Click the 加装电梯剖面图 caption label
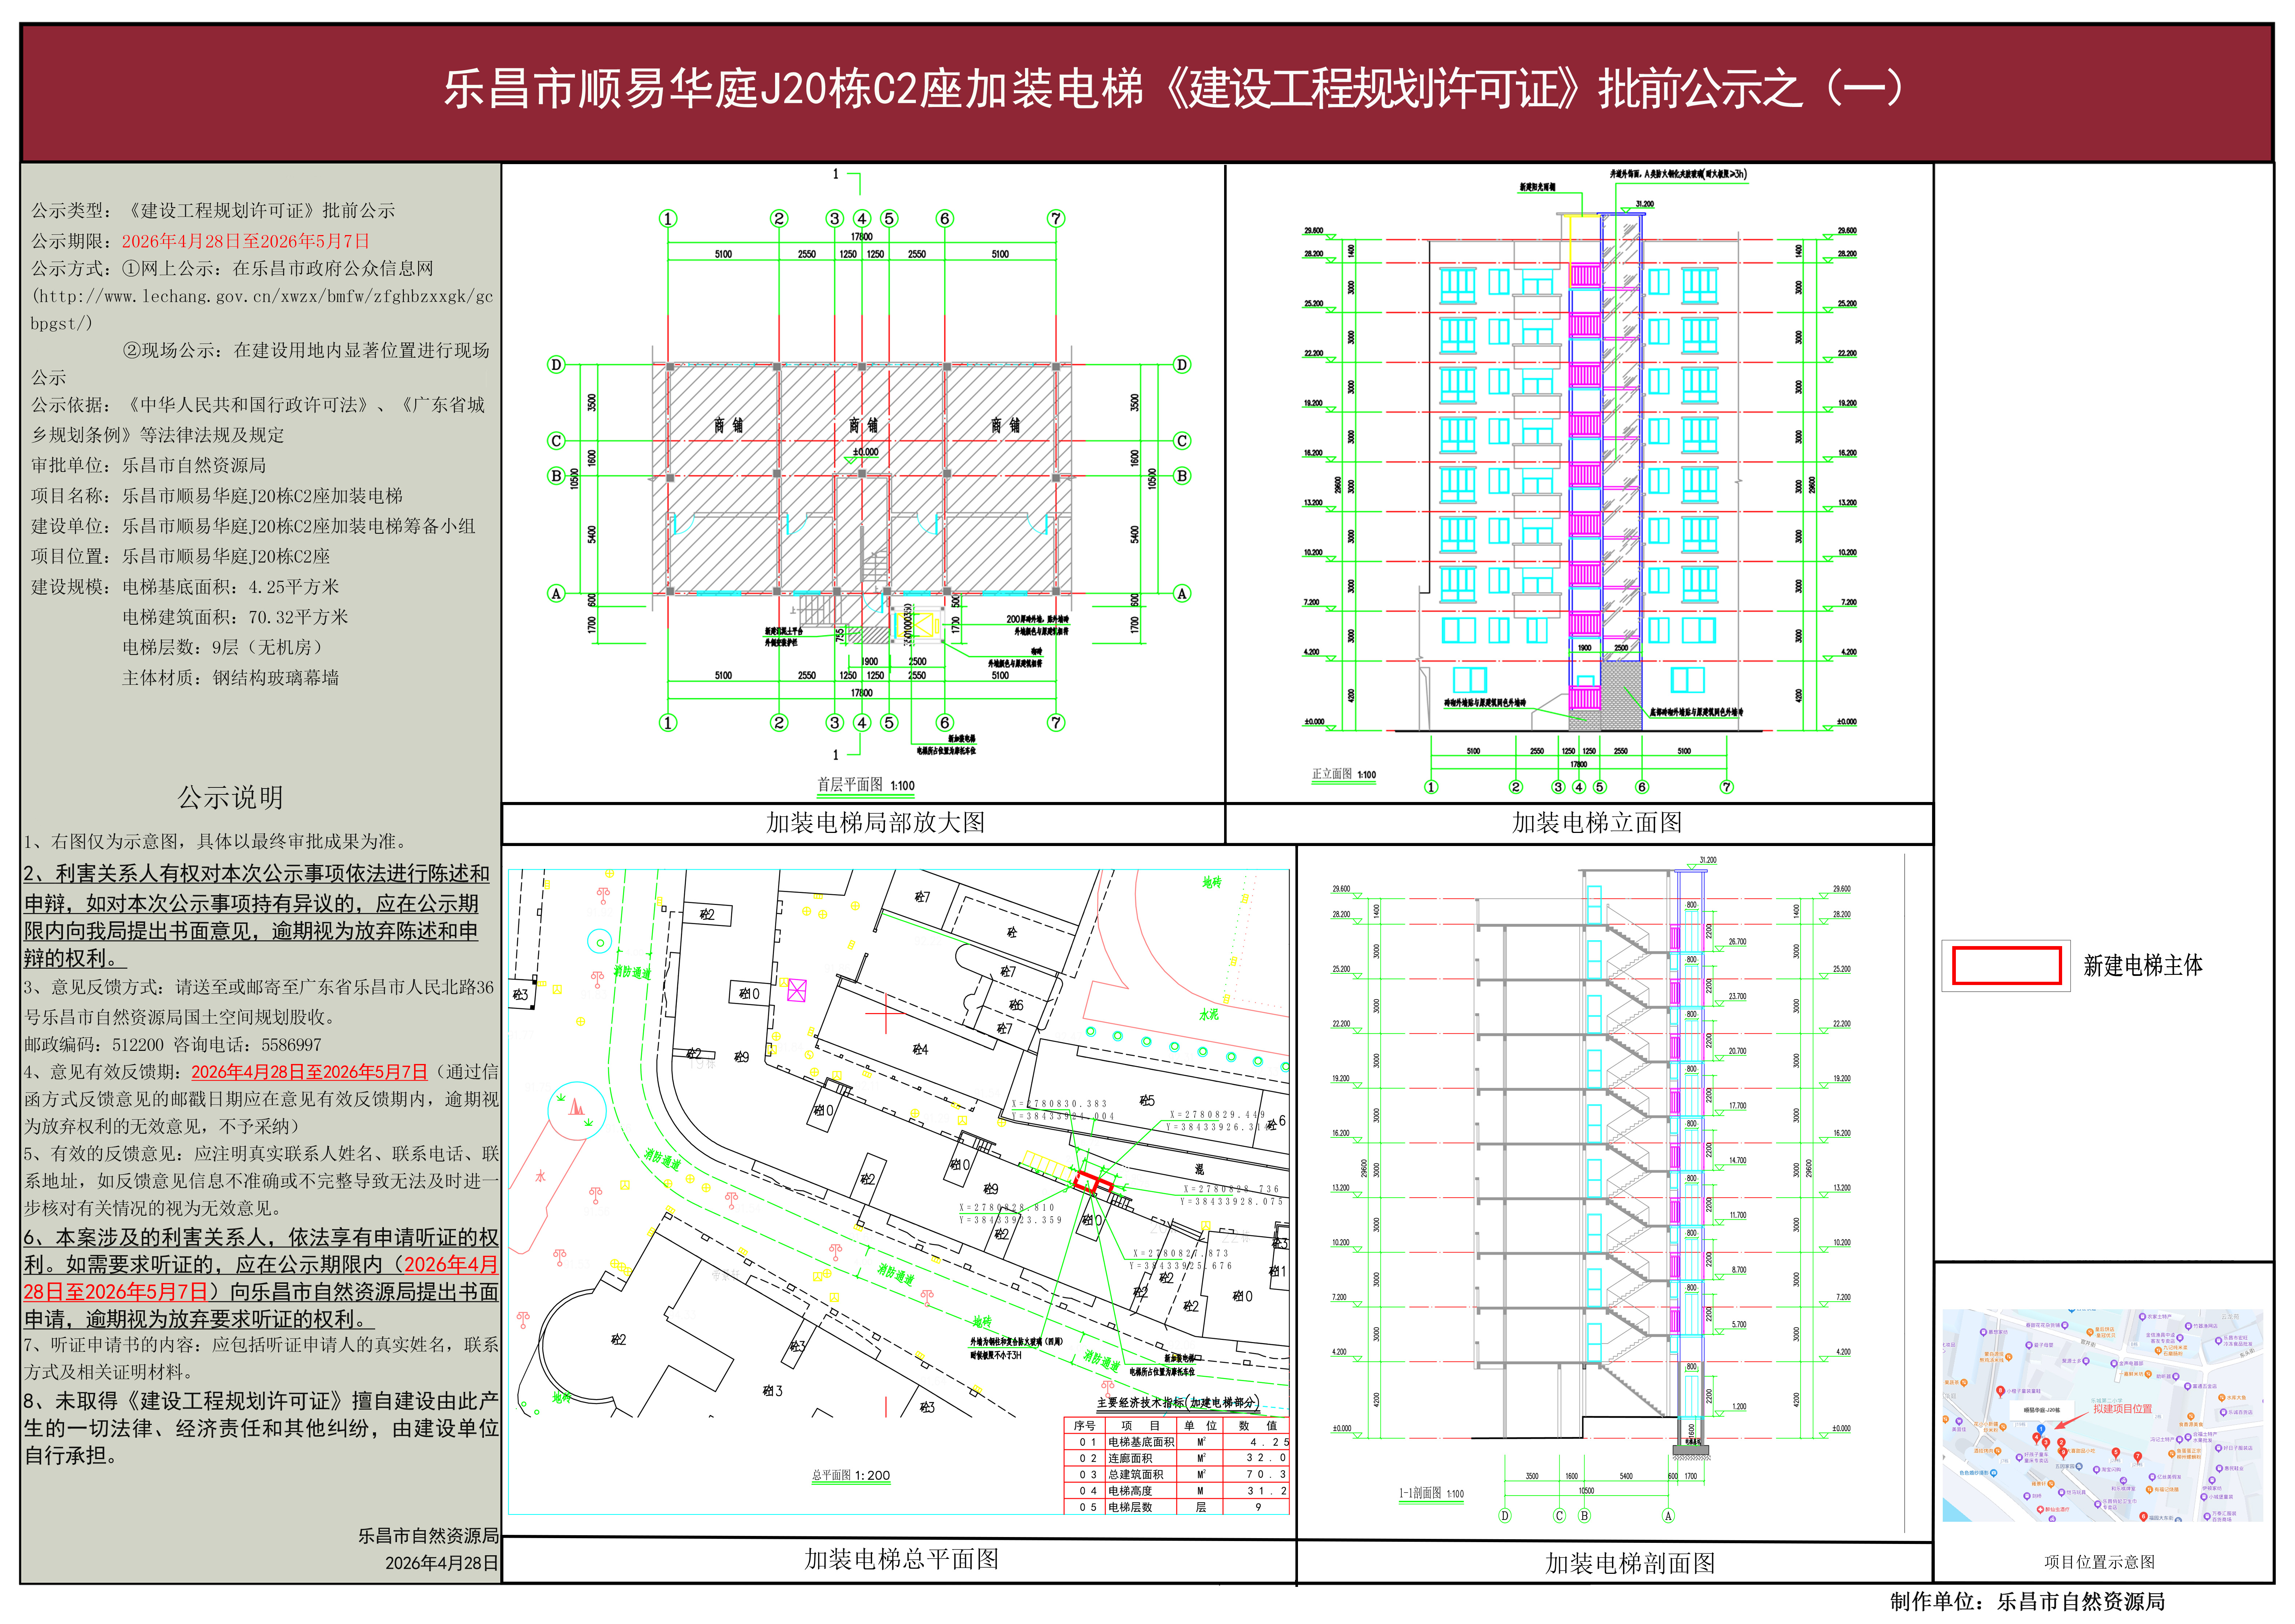Screen dimensions: 2295x1624 click(x=1629, y=1562)
